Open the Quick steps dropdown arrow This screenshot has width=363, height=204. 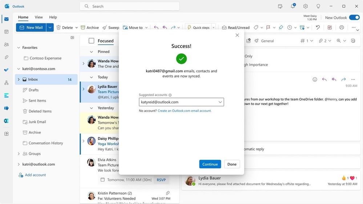pyautogui.click(x=213, y=28)
